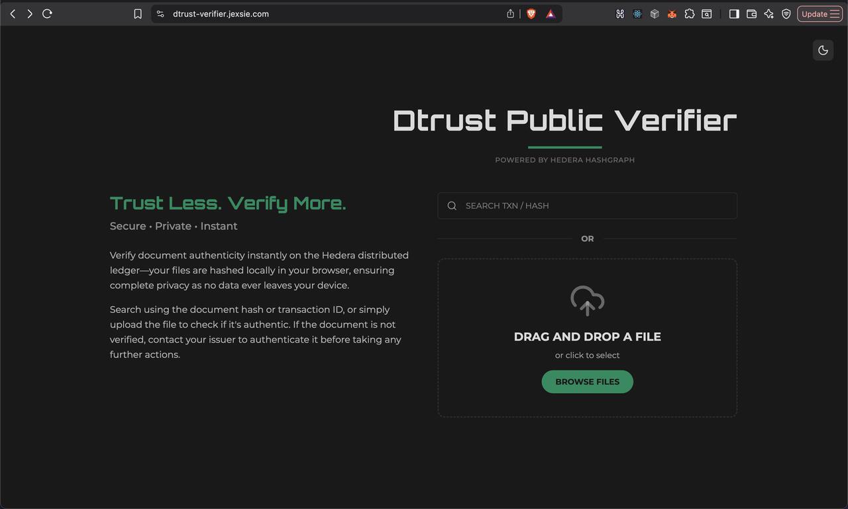Viewport: 848px width, 509px height.
Task: Open Brave Shields lion icon
Action: [531, 14]
